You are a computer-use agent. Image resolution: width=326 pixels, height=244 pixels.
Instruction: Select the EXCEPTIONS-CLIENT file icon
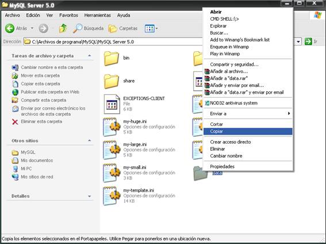tap(112, 104)
